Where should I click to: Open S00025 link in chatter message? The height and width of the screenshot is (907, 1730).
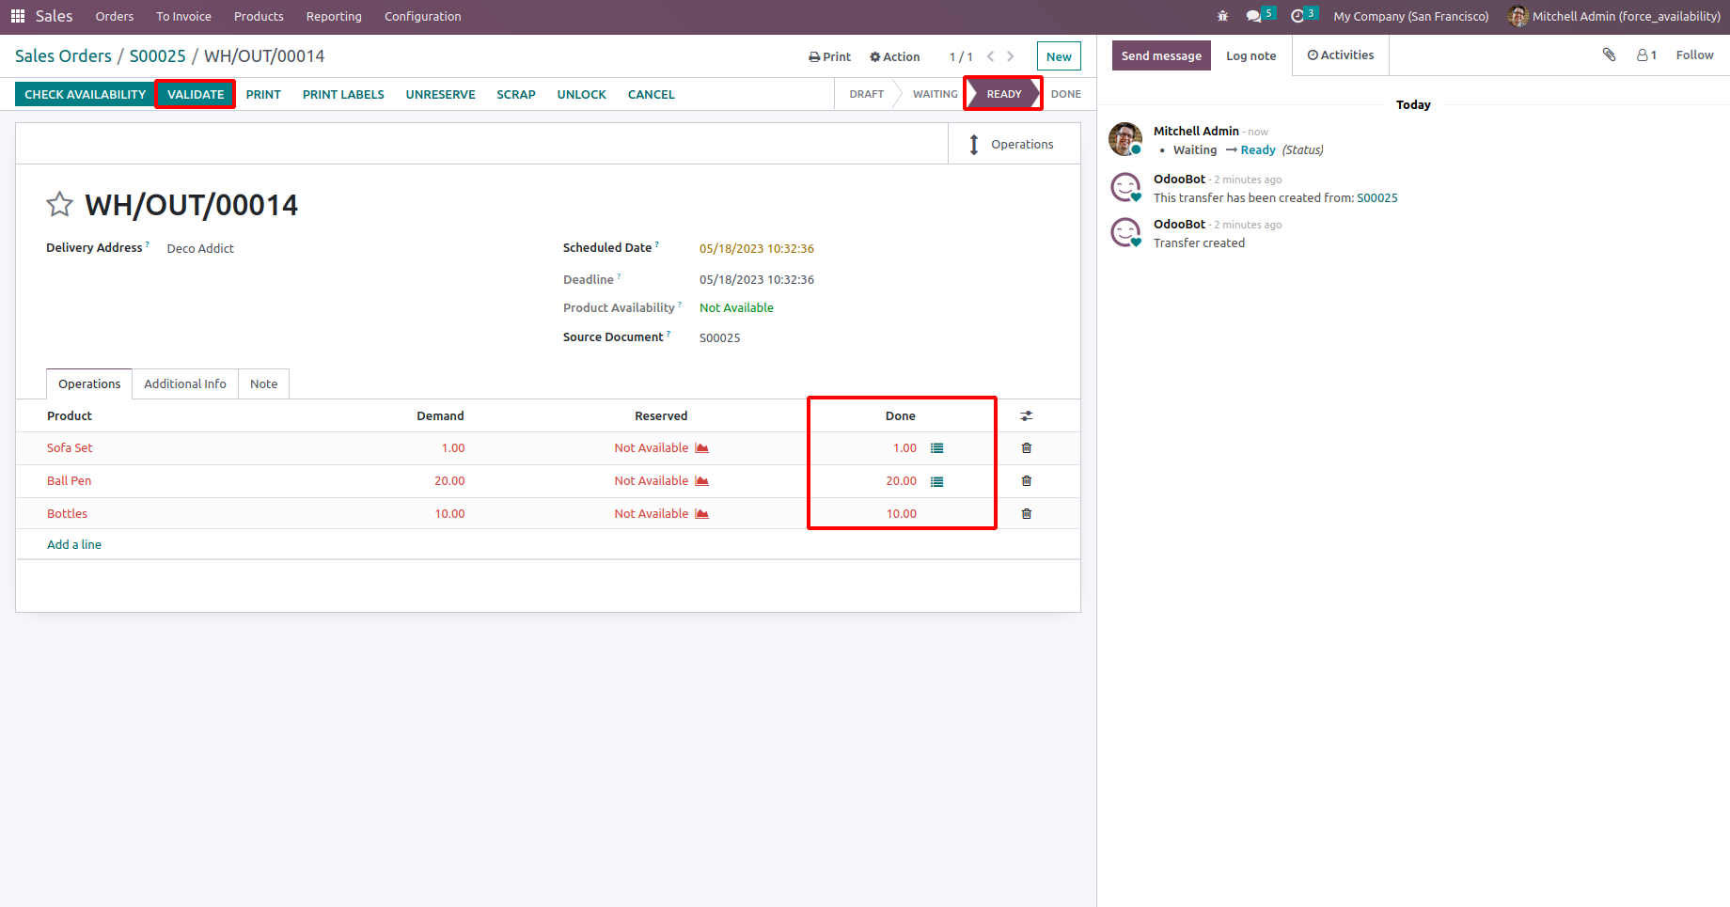[1376, 197]
